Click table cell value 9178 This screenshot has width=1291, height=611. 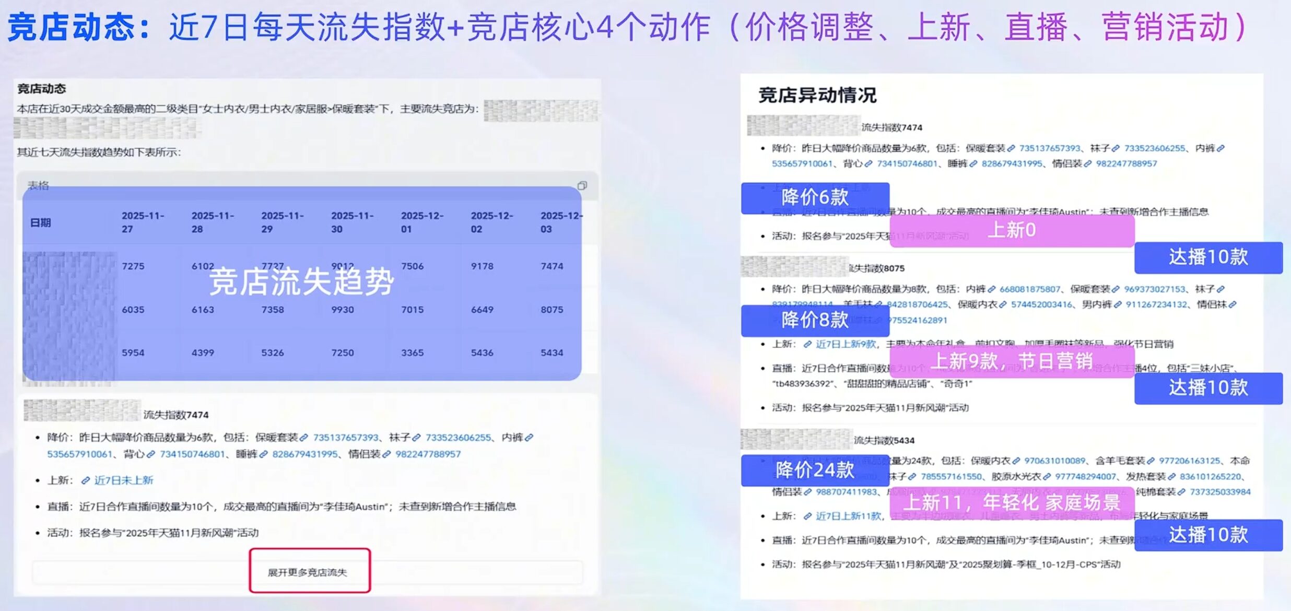[482, 266]
